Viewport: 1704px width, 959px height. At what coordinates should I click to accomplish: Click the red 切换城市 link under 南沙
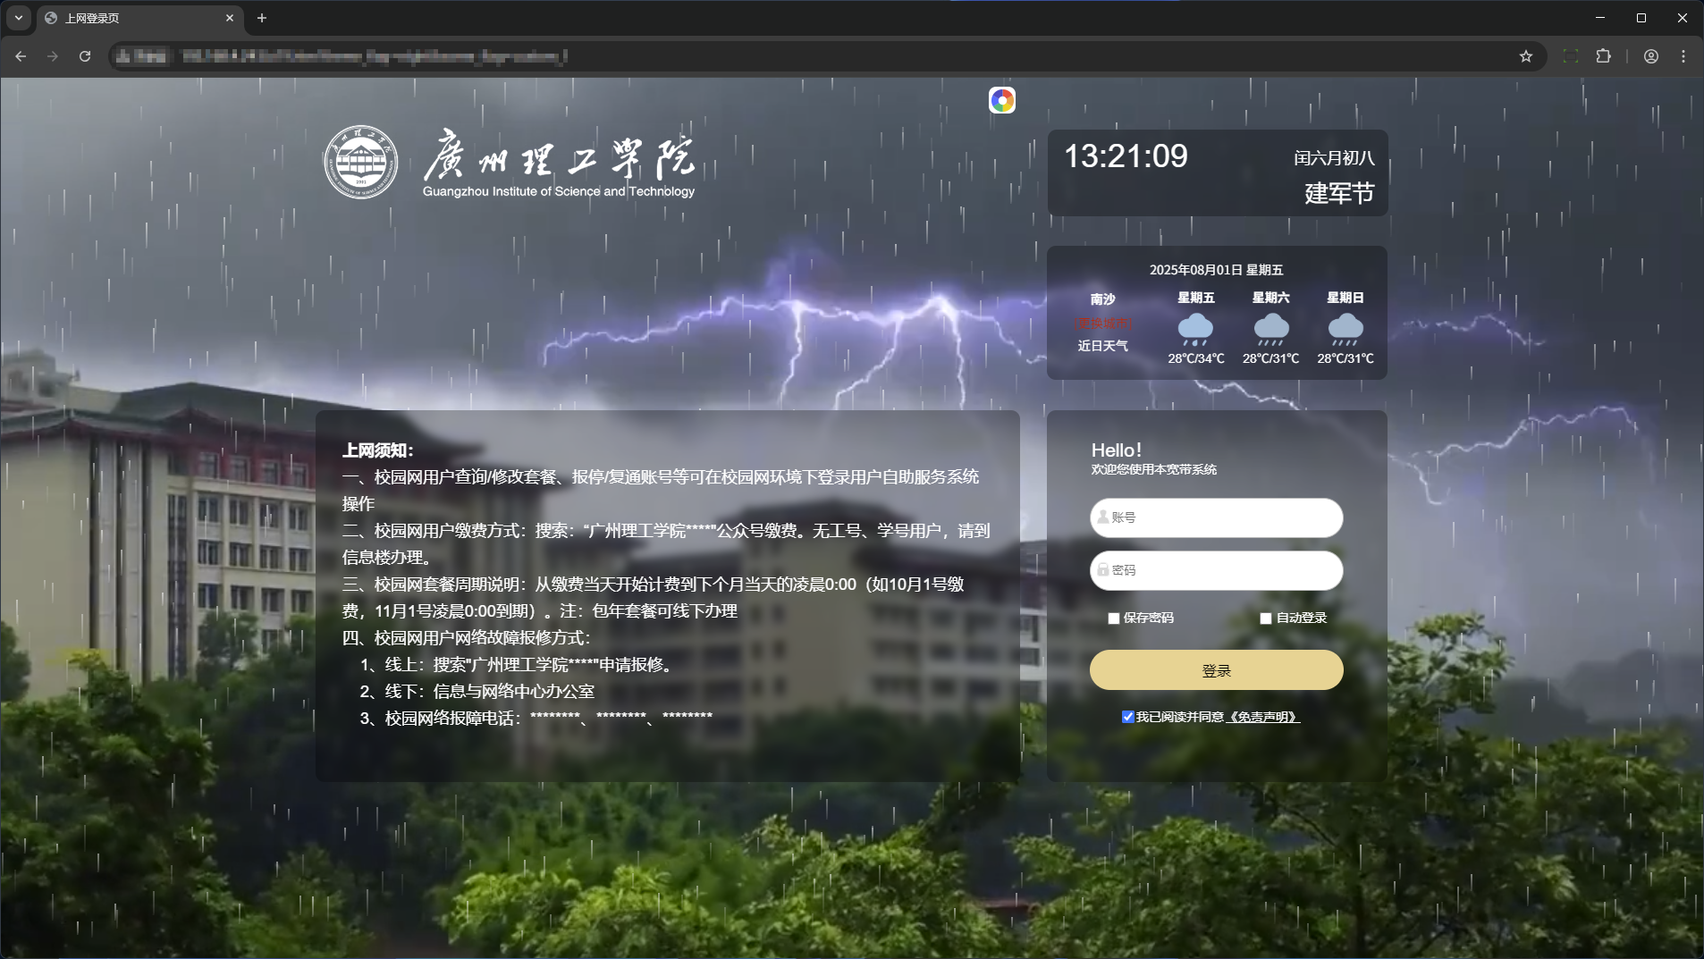(1103, 324)
